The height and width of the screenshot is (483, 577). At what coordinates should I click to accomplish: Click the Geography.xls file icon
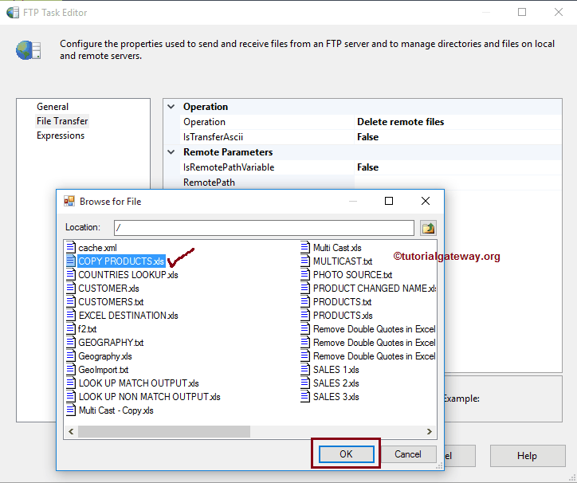coord(71,356)
